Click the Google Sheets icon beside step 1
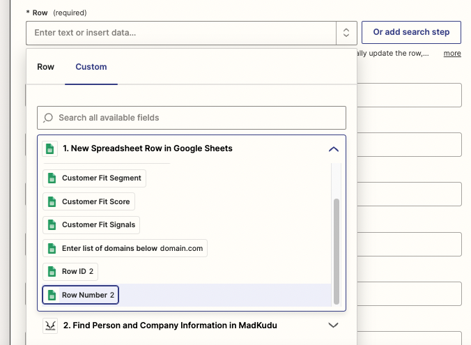This screenshot has height=345, width=471. coord(50,148)
